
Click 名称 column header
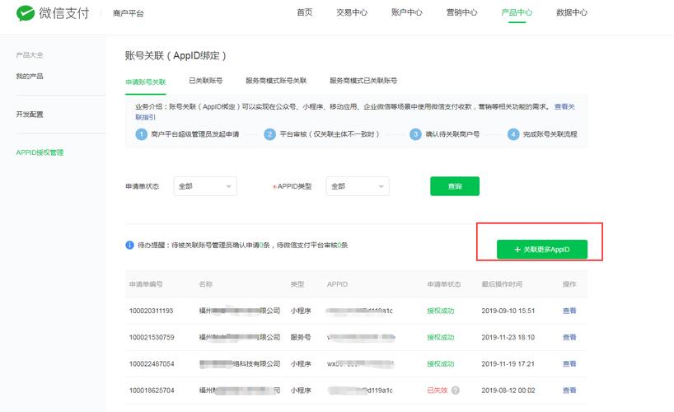click(x=205, y=284)
